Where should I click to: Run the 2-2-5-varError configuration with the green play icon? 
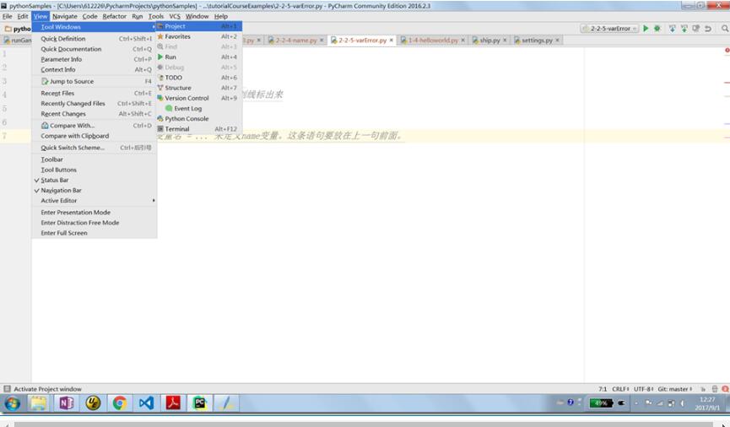pyautogui.click(x=646, y=29)
